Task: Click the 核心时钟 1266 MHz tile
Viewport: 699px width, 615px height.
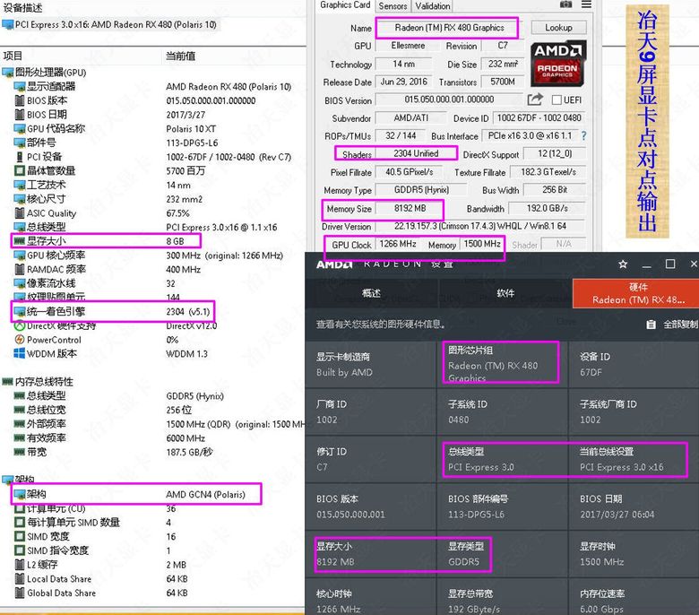Action: tap(370, 598)
